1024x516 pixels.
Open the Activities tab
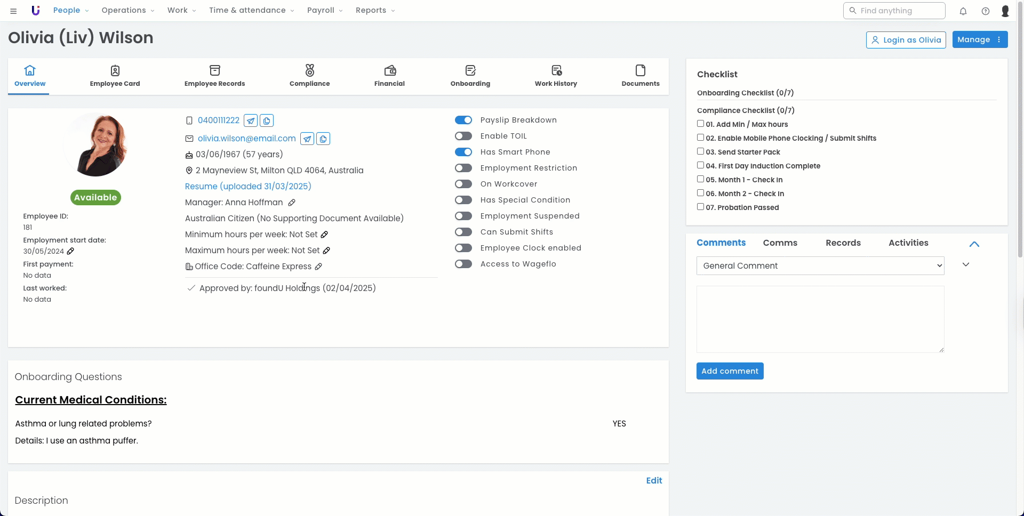[908, 243]
